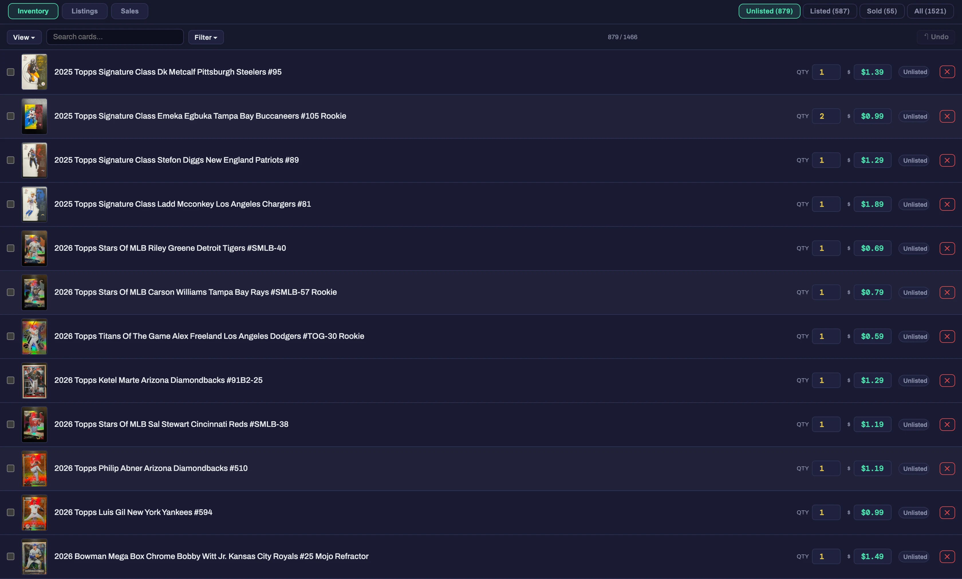Edit the $1.49 Bobby Witt Jr. price
This screenshot has width=962, height=579.
tap(873, 557)
